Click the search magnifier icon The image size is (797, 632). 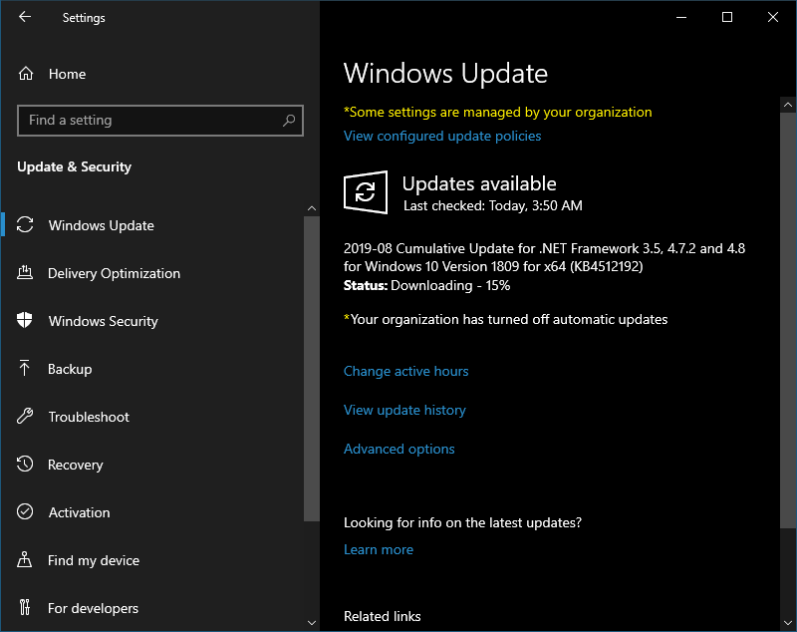point(289,121)
